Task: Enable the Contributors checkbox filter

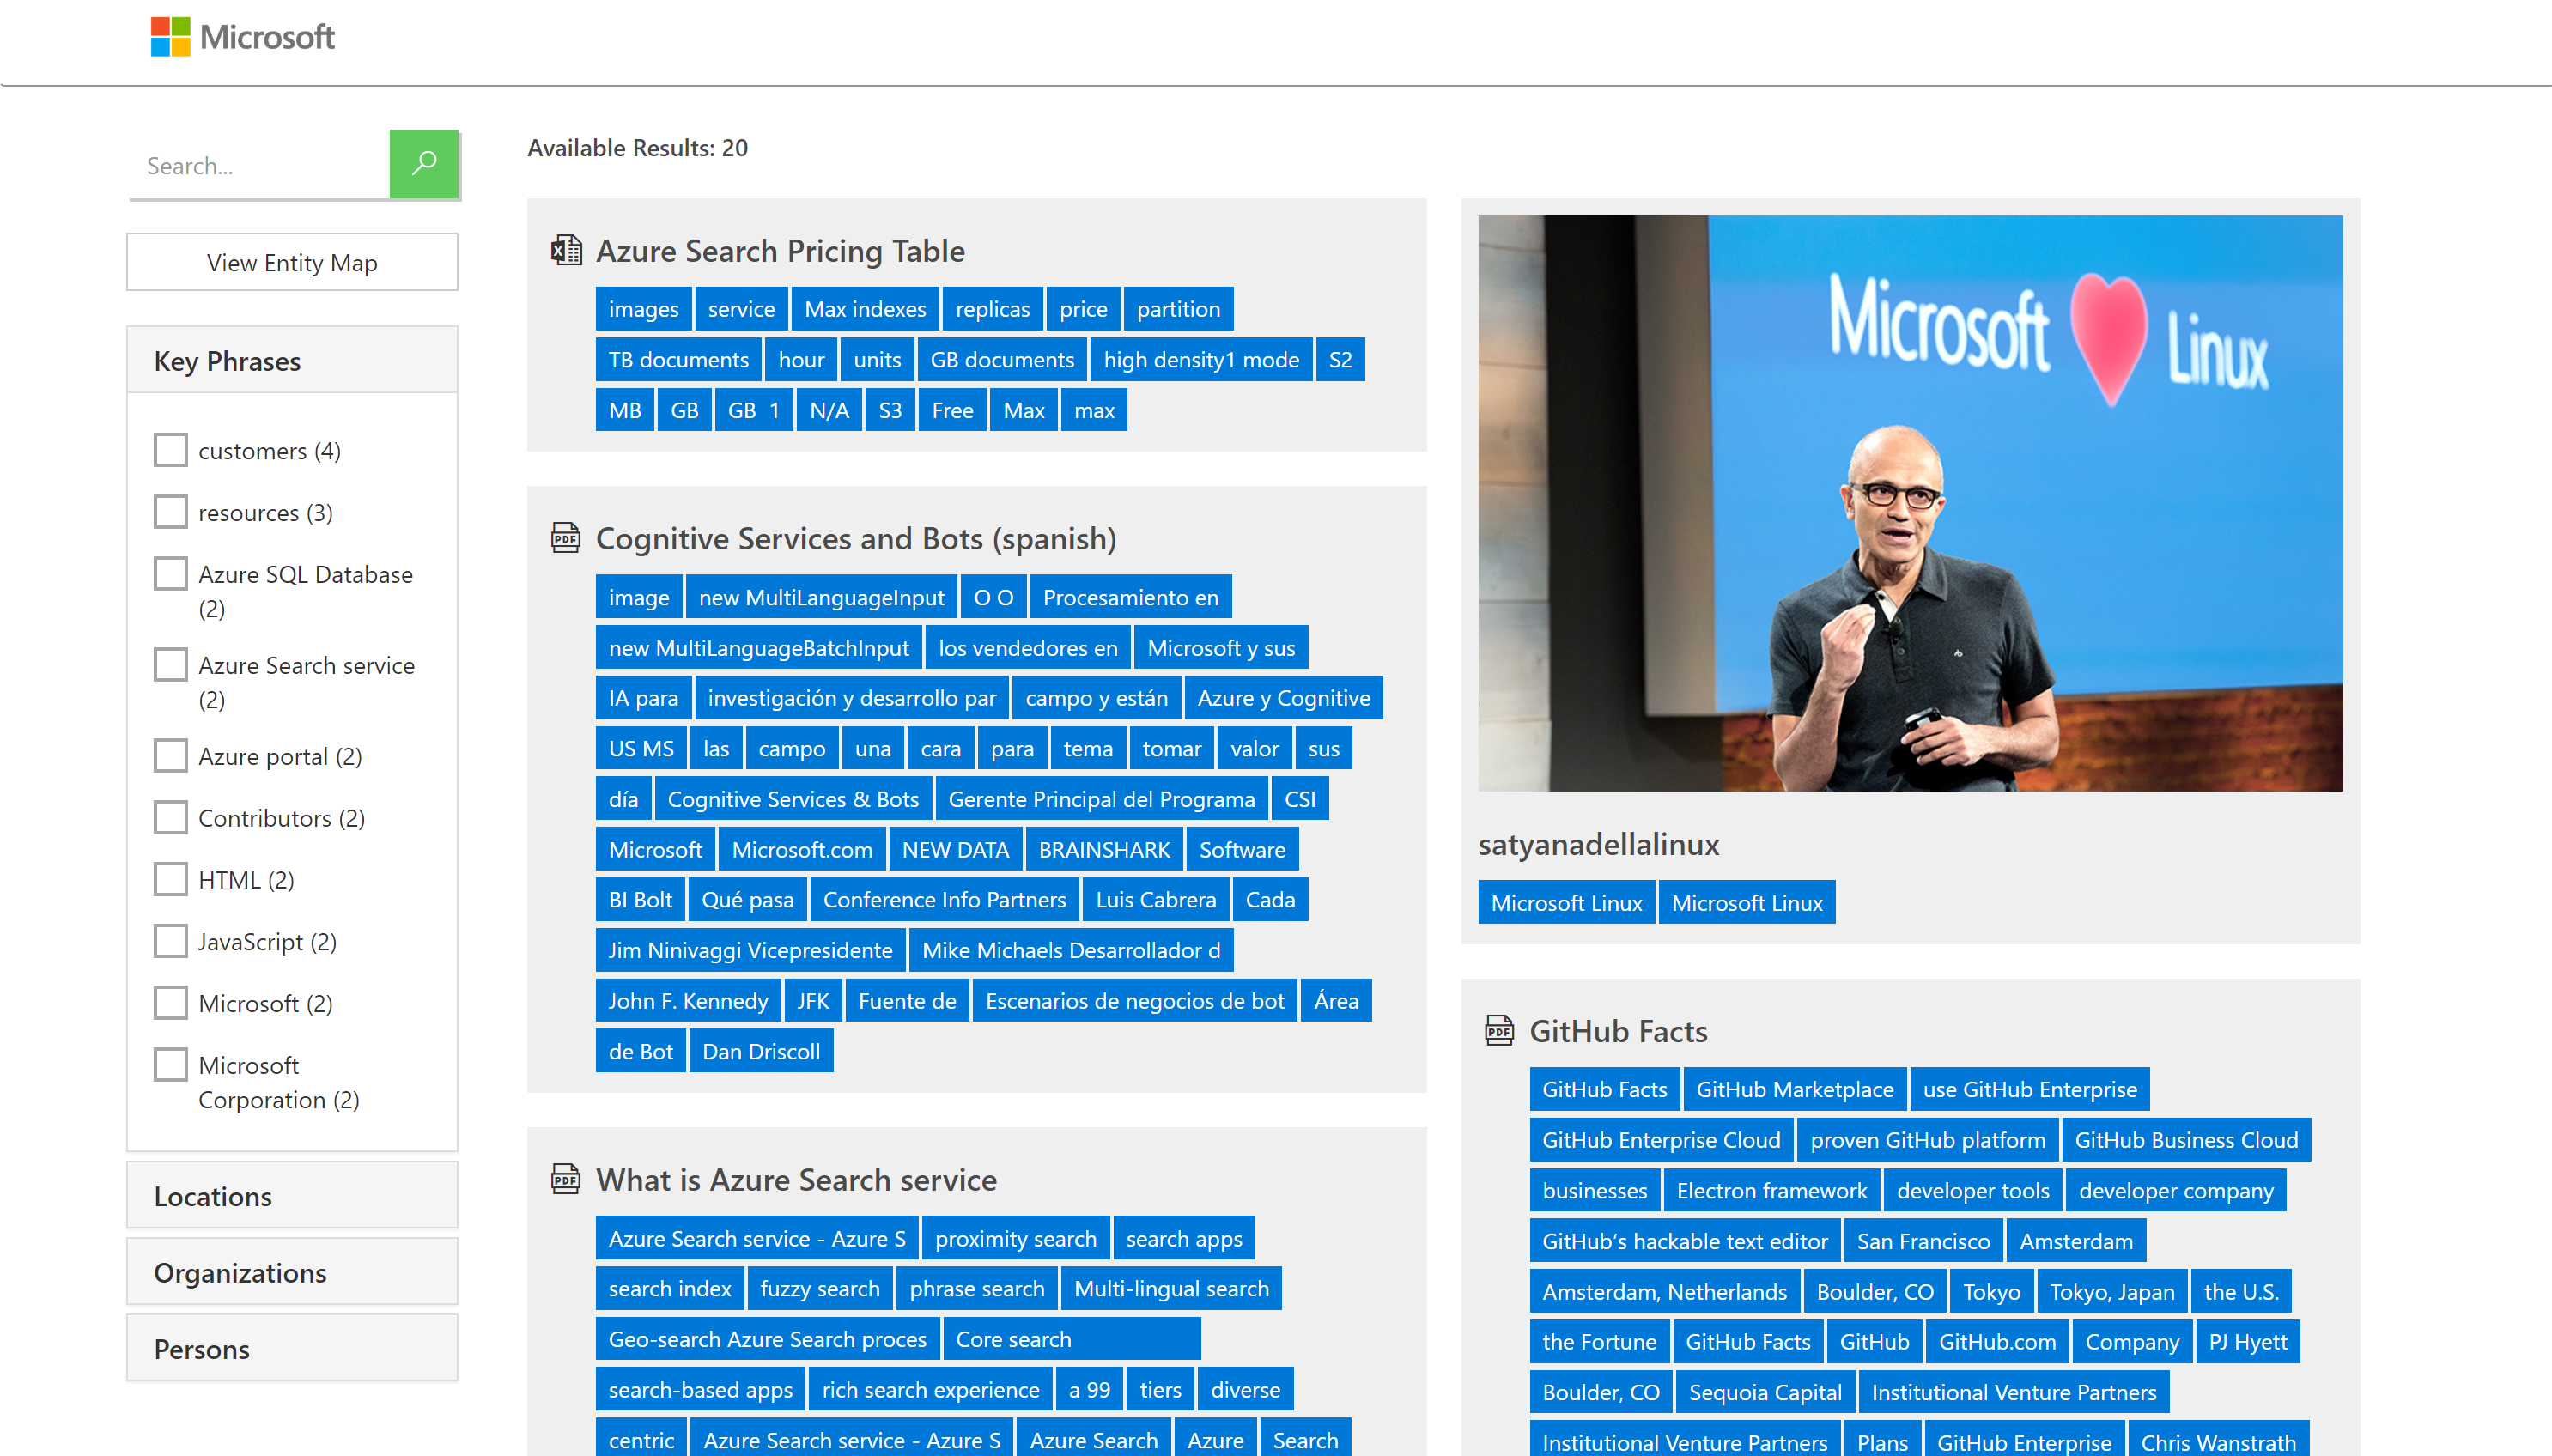Action: click(x=170, y=816)
